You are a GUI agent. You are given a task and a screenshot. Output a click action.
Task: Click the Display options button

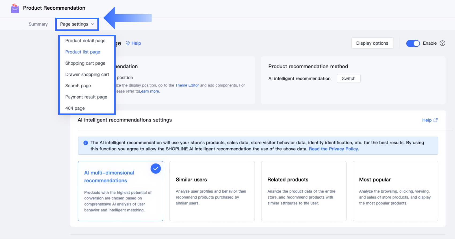click(x=372, y=43)
